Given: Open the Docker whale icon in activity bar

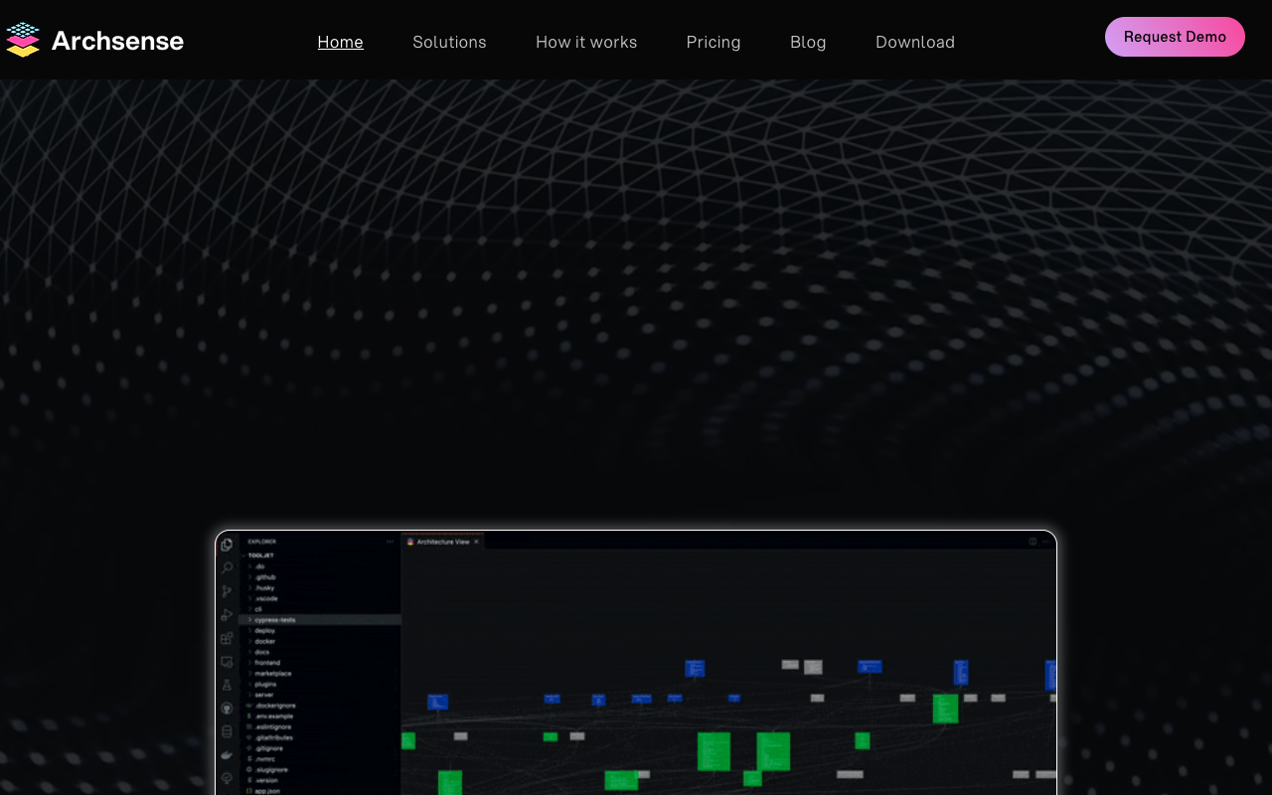Looking at the screenshot, I should [227, 754].
